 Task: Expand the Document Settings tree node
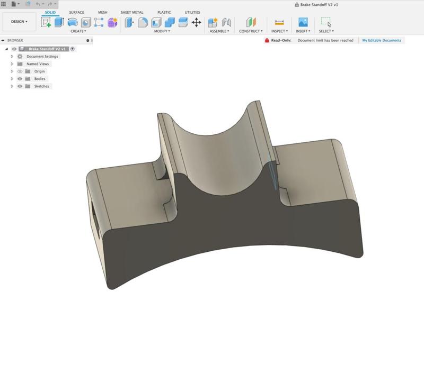(x=12, y=57)
